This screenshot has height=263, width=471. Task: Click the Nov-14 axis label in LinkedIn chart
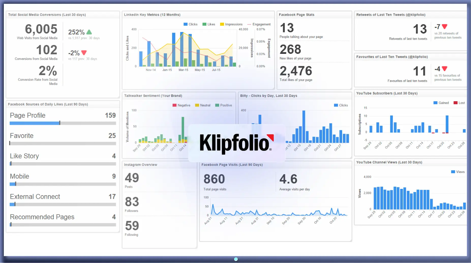point(151,70)
